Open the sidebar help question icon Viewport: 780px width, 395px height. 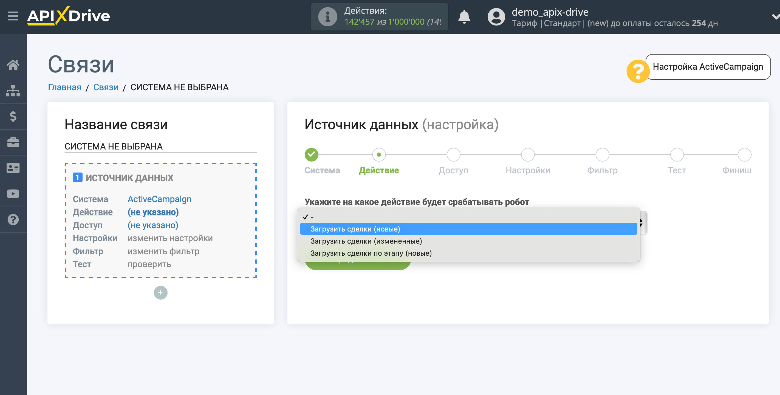(x=13, y=220)
